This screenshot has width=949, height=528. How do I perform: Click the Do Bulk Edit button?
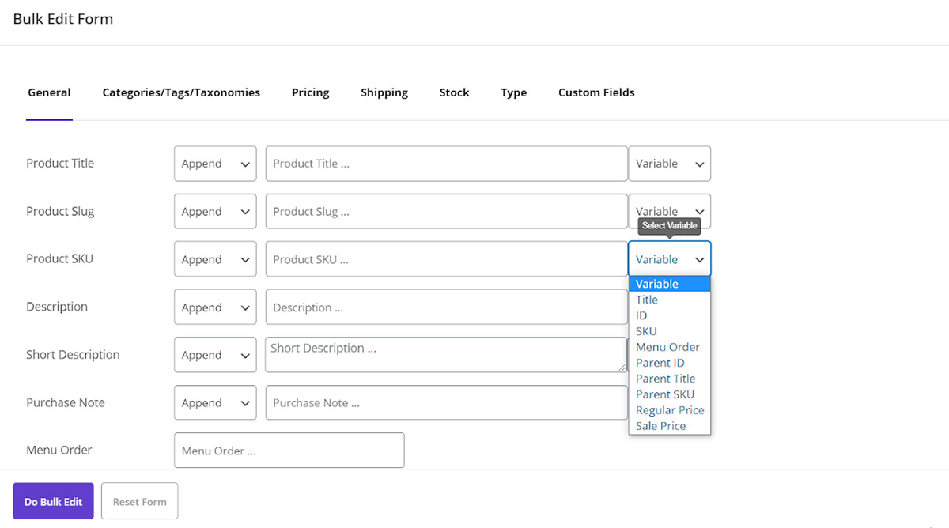(53, 501)
